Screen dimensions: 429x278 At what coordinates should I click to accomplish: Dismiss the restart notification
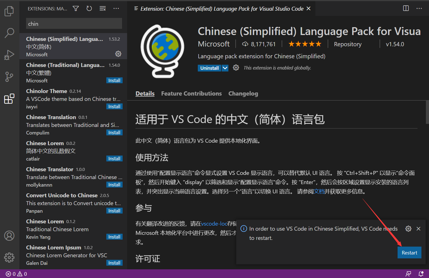coord(419,229)
